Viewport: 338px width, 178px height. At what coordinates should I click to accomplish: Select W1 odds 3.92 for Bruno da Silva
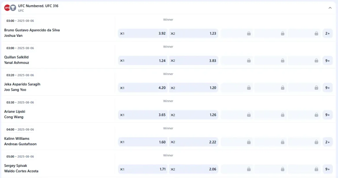pyautogui.click(x=143, y=33)
